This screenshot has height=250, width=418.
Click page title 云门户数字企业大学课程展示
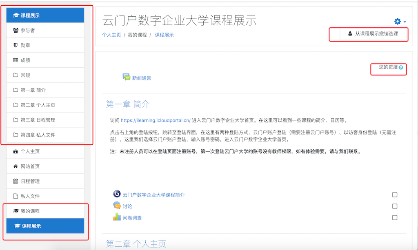[180, 20]
